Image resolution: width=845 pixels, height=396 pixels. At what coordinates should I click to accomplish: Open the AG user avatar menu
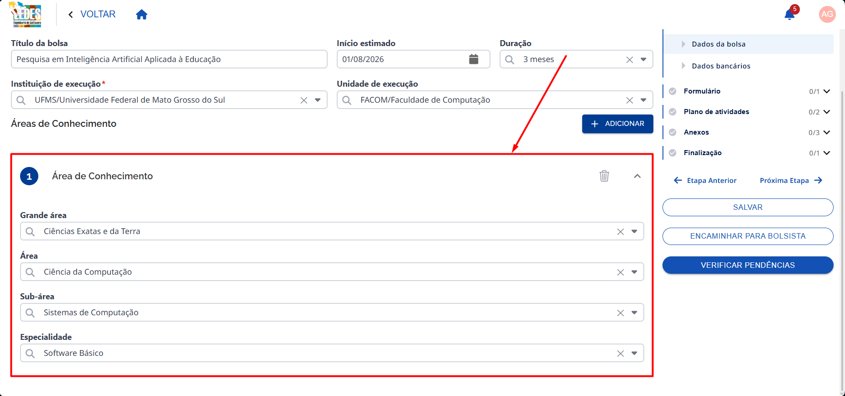tap(827, 14)
